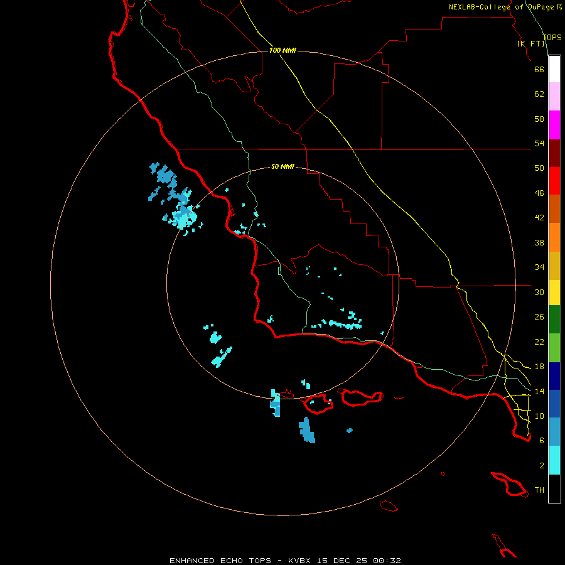This screenshot has width=565, height=565.
Task: Click the legend value '14'
Action: tap(539, 391)
